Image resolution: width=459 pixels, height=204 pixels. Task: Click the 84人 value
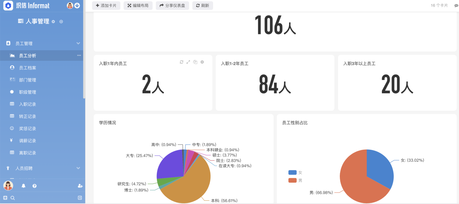tap(275, 85)
